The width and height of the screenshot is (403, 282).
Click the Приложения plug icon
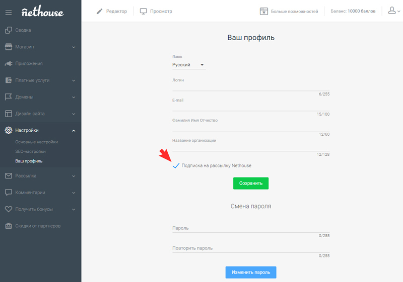pos(9,63)
